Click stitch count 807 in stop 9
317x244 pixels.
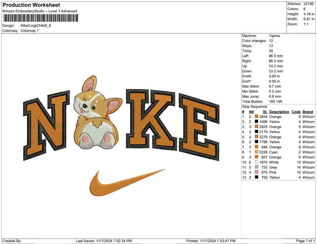[x=264, y=157]
